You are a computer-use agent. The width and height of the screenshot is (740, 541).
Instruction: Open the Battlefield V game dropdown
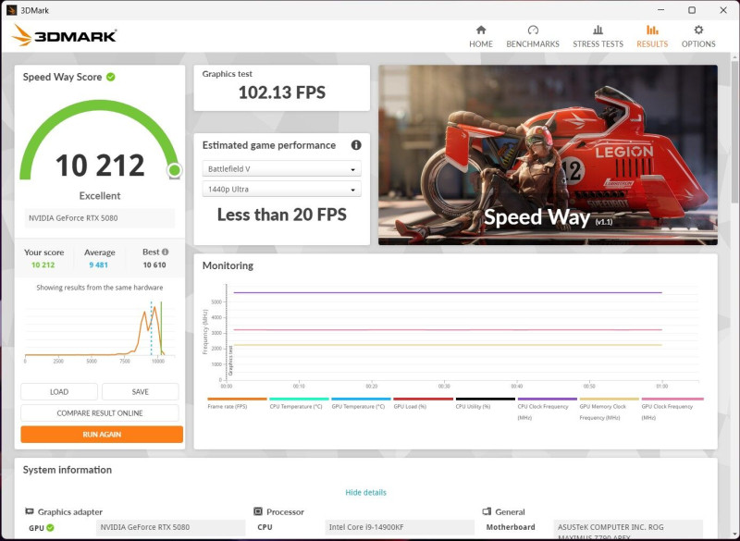282,169
